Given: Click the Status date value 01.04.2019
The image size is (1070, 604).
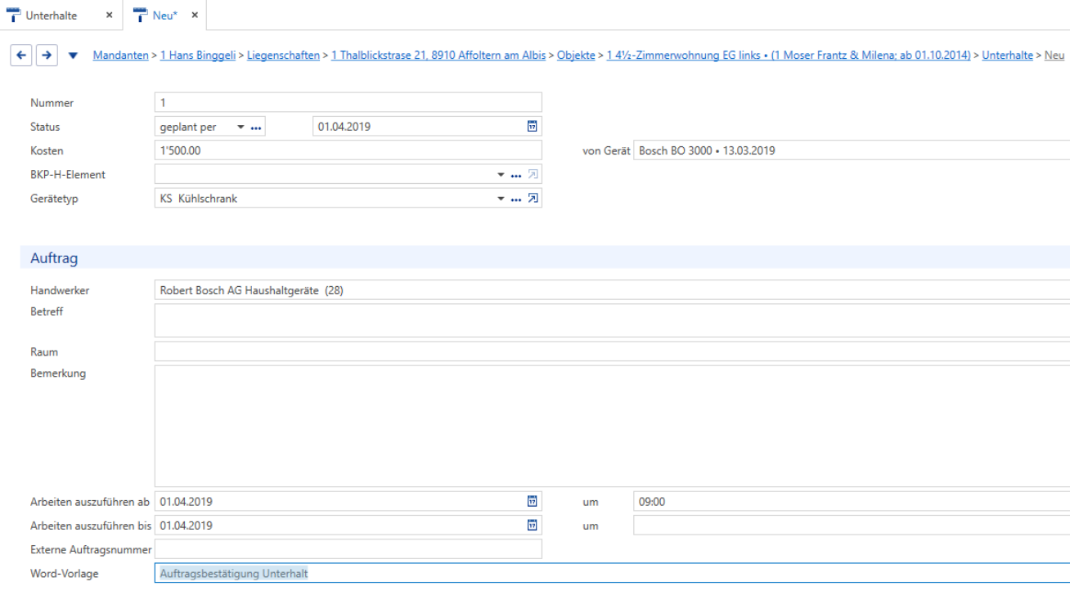Looking at the screenshot, I should [344, 127].
